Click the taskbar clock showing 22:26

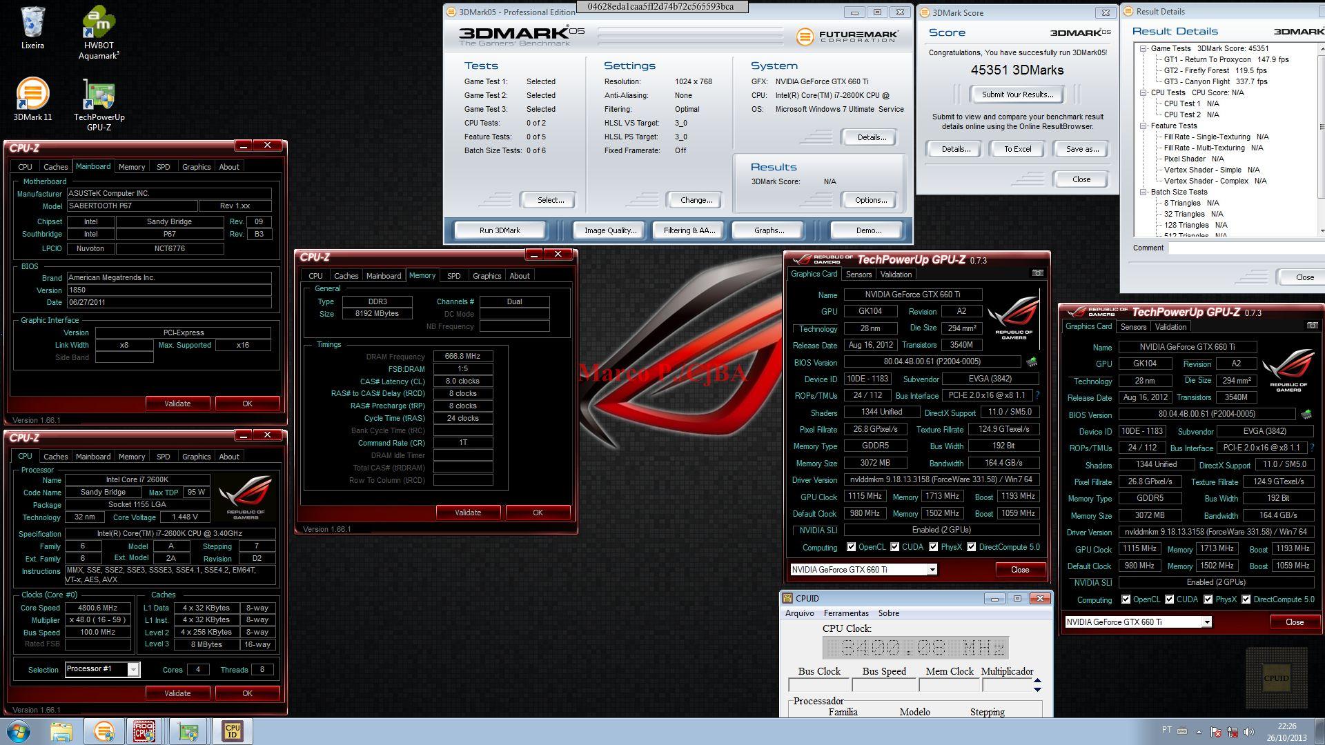coord(1286,732)
